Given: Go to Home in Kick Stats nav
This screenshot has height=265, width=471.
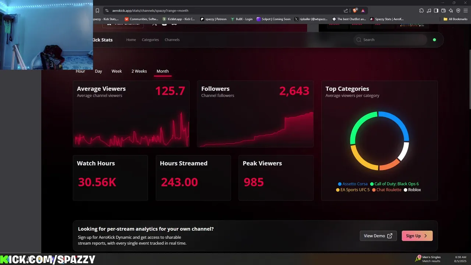Looking at the screenshot, I should 131,40.
